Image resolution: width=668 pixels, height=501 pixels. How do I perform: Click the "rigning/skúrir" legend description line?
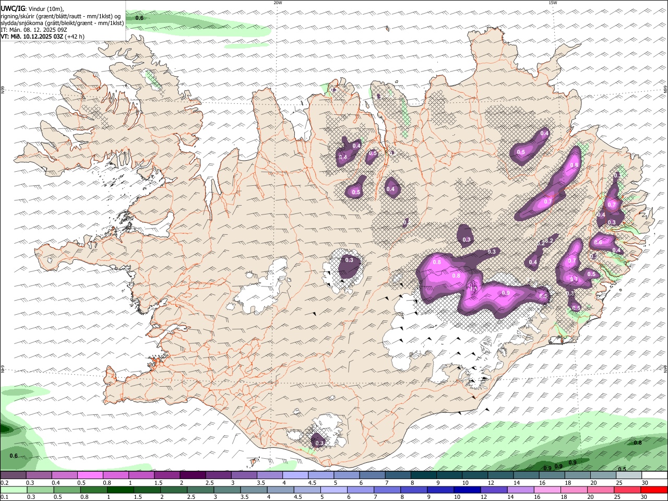point(61,16)
